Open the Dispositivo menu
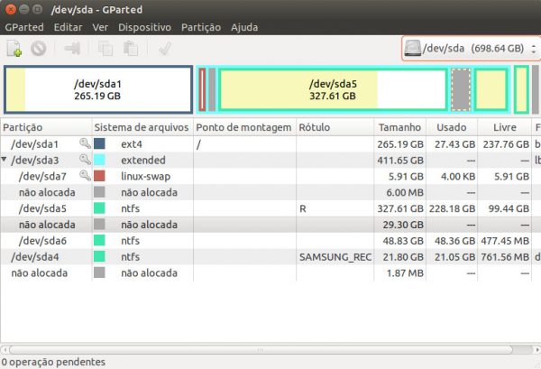Image resolution: width=541 pixels, height=369 pixels. (144, 27)
